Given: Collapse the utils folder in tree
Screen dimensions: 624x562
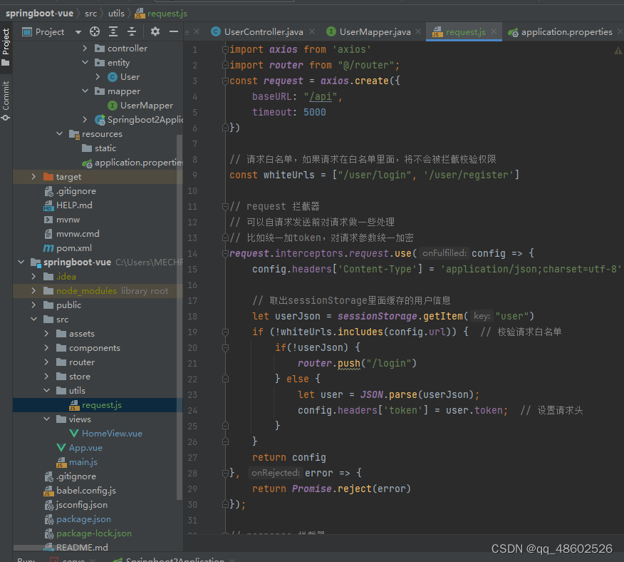Looking at the screenshot, I should tap(46, 391).
